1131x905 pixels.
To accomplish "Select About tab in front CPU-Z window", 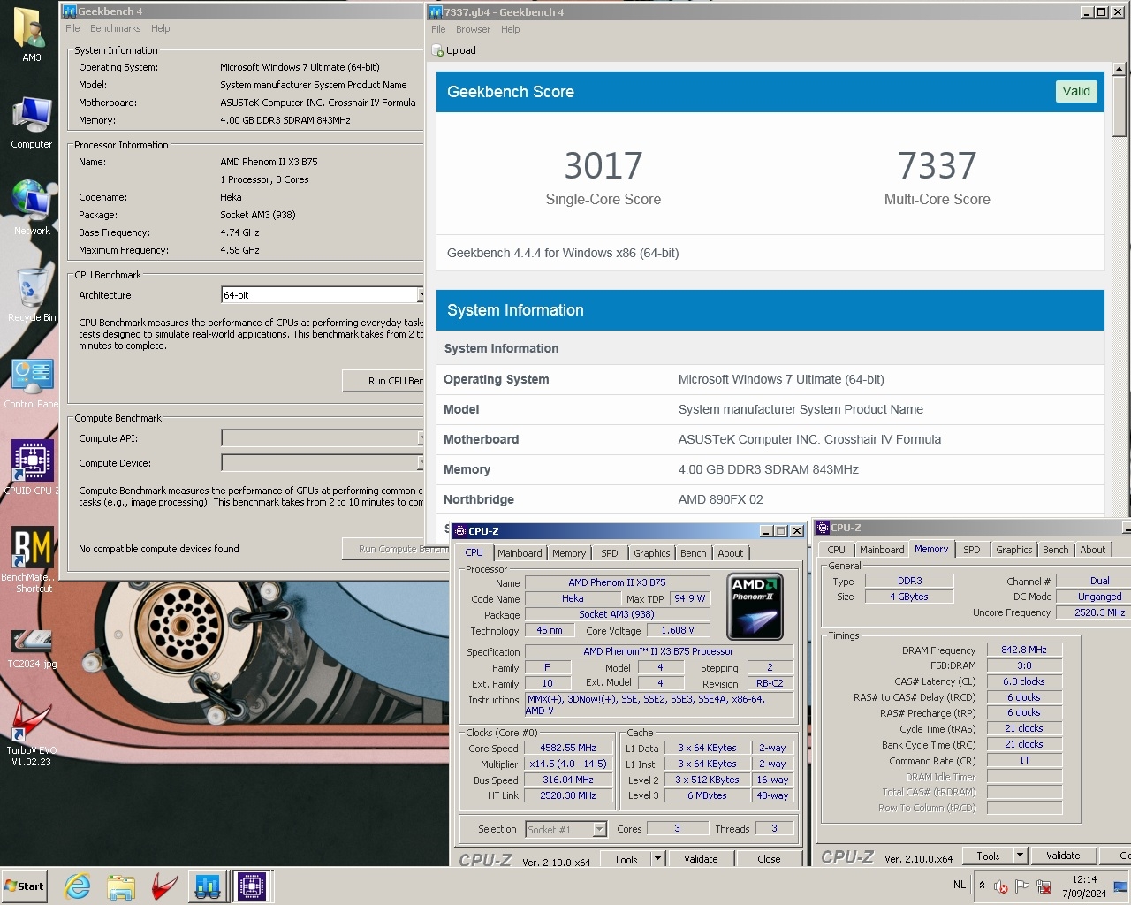I will click(731, 553).
